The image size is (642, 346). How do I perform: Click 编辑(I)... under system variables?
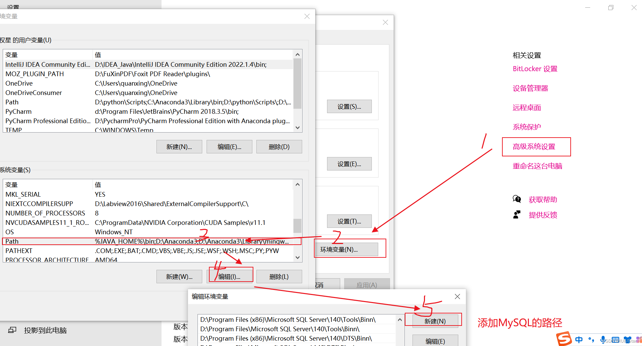pyautogui.click(x=229, y=277)
